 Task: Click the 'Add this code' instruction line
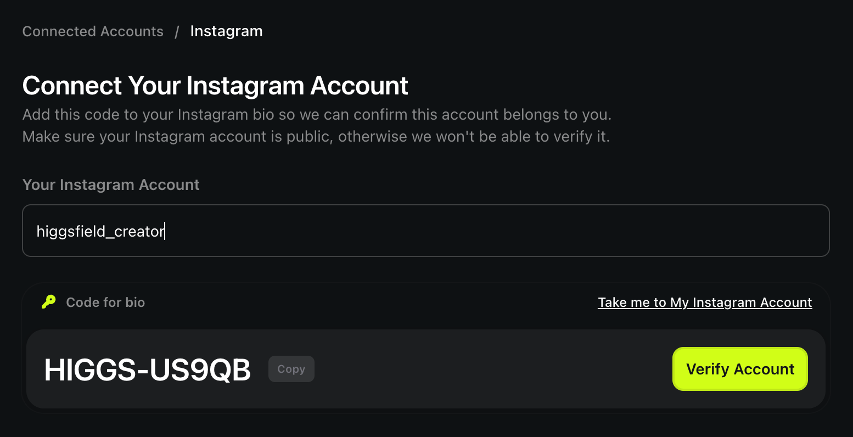(317, 115)
